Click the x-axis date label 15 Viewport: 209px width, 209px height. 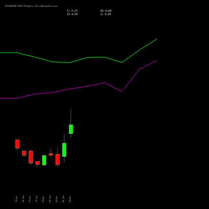tap(16, 199)
